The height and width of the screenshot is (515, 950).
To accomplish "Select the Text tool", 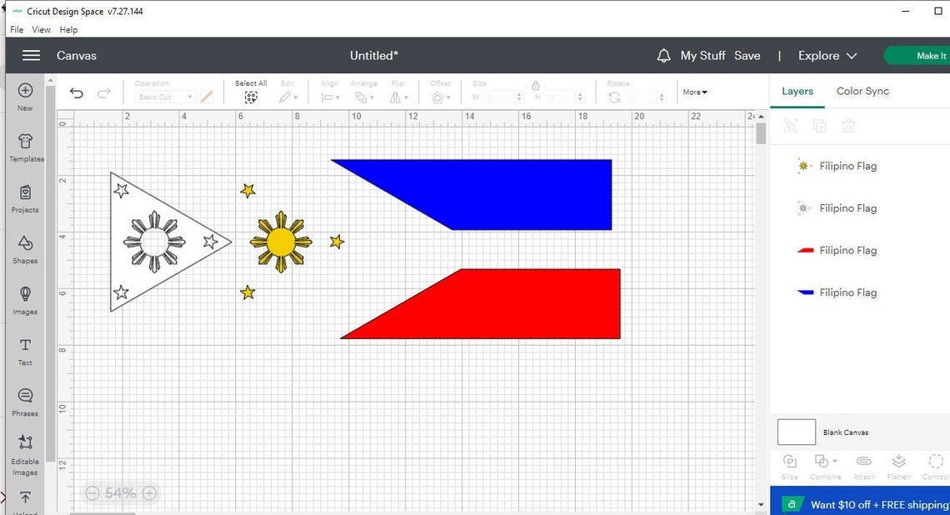I will click(25, 350).
